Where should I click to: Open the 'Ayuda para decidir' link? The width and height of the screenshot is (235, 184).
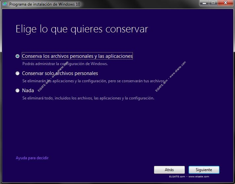32,158
